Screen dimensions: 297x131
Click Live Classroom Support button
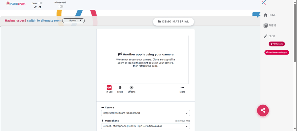(277, 52)
